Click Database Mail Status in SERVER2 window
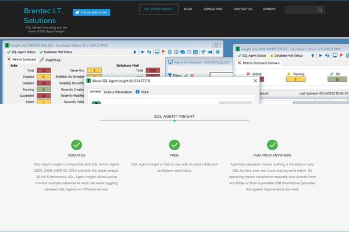The height and width of the screenshot is (232, 349). pyautogui.click(x=56, y=52)
